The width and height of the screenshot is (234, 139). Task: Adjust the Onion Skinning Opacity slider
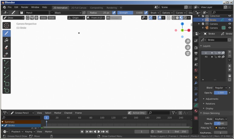pos(221,123)
